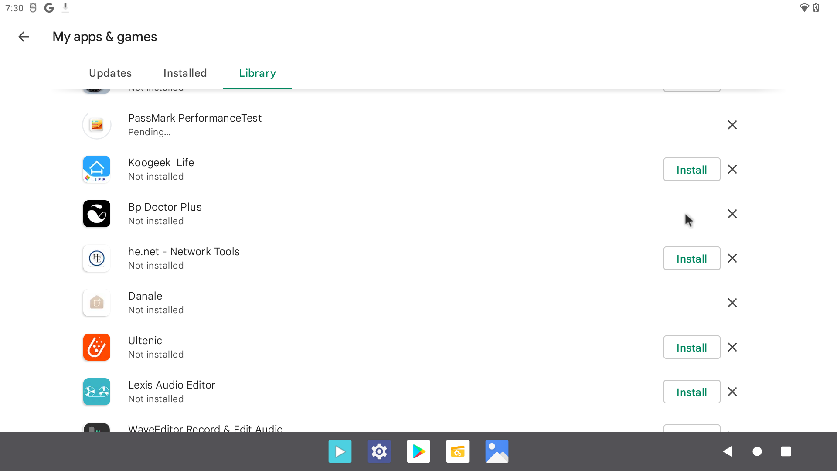
Task: Open the Koogeek Life app icon
Action: click(97, 169)
